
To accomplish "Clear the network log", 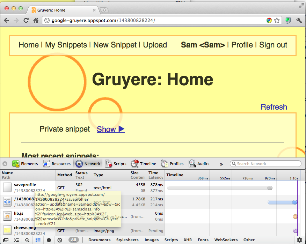I will [x=60, y=240].
